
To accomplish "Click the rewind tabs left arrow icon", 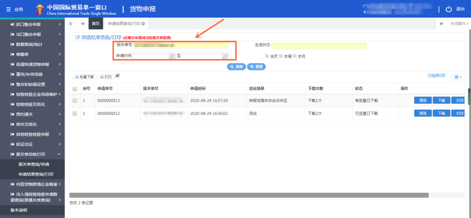I will coord(82,23).
